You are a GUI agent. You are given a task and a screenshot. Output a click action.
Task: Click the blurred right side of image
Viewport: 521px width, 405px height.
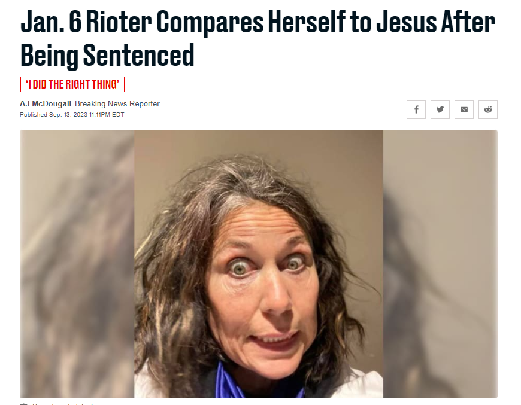[440, 264]
